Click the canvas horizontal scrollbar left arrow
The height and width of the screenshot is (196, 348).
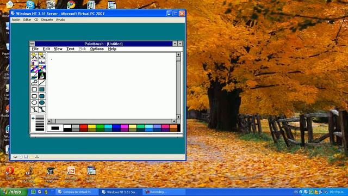(49, 121)
